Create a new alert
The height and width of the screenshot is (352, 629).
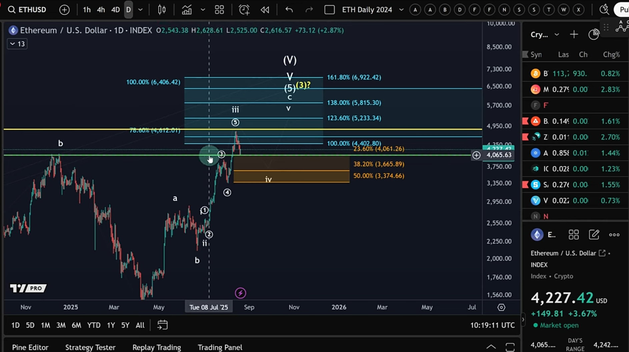[x=244, y=10]
